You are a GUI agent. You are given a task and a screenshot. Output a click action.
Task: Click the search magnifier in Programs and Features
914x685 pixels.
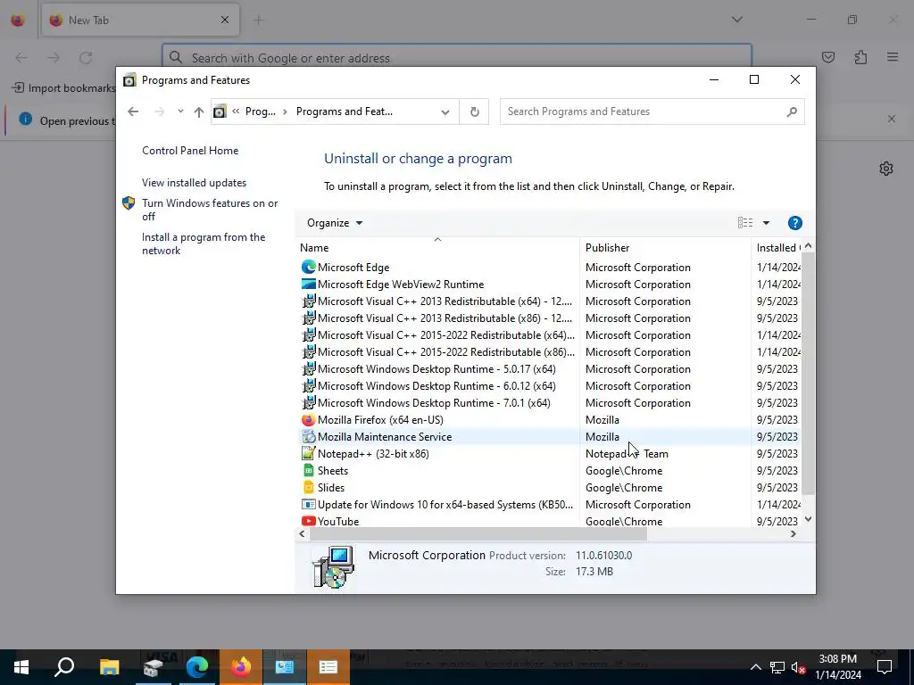[791, 111]
